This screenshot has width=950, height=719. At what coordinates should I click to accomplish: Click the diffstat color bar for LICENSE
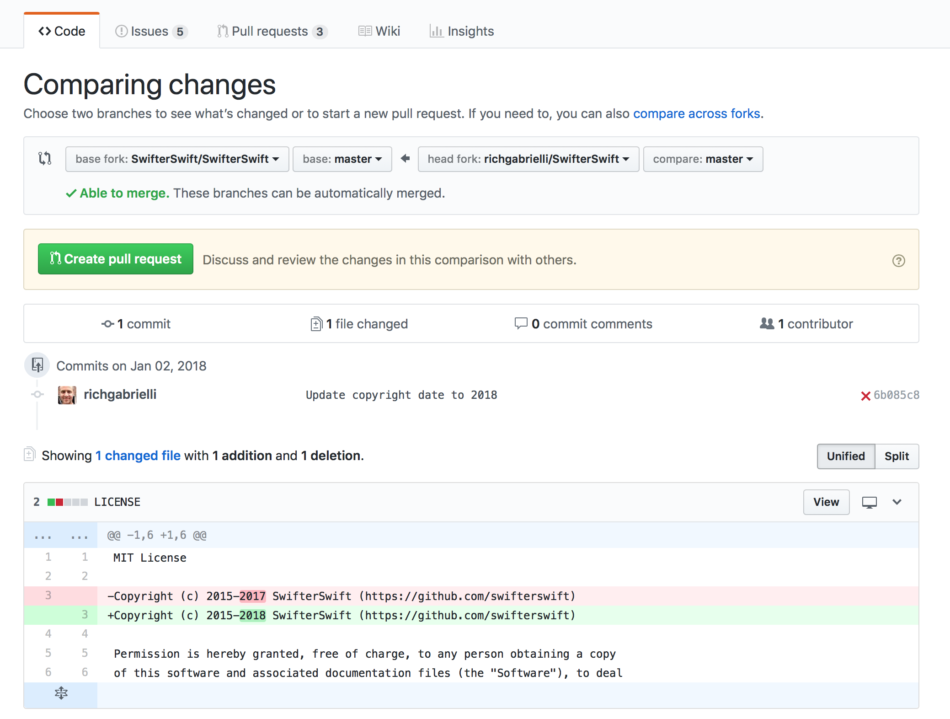pos(67,502)
